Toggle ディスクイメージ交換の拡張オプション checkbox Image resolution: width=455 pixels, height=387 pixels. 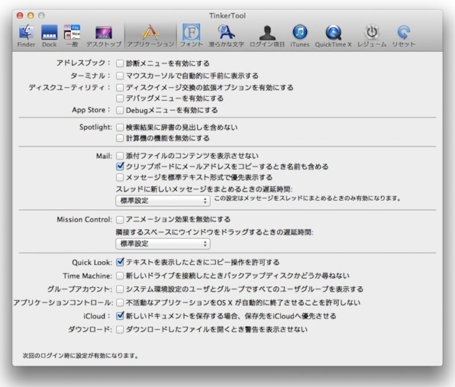point(119,88)
